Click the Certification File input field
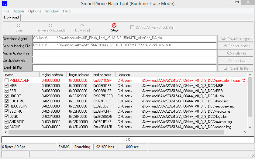The image size is (255, 159). [124, 61]
